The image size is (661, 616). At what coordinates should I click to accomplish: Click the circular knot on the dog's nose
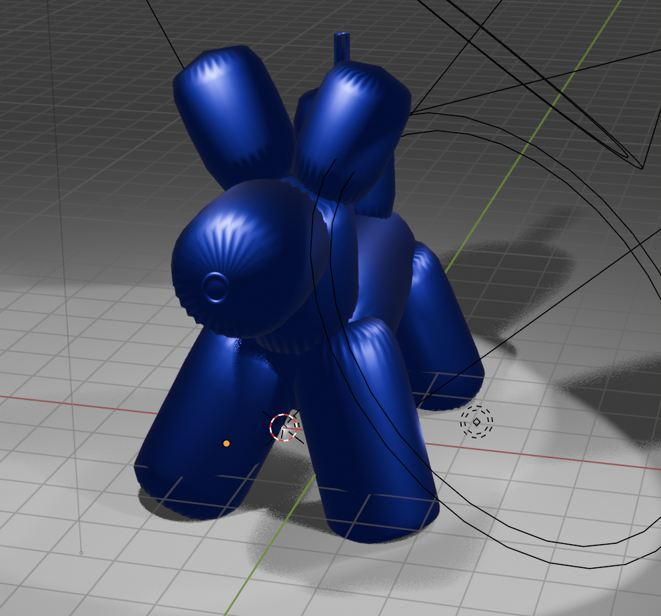[x=215, y=289]
